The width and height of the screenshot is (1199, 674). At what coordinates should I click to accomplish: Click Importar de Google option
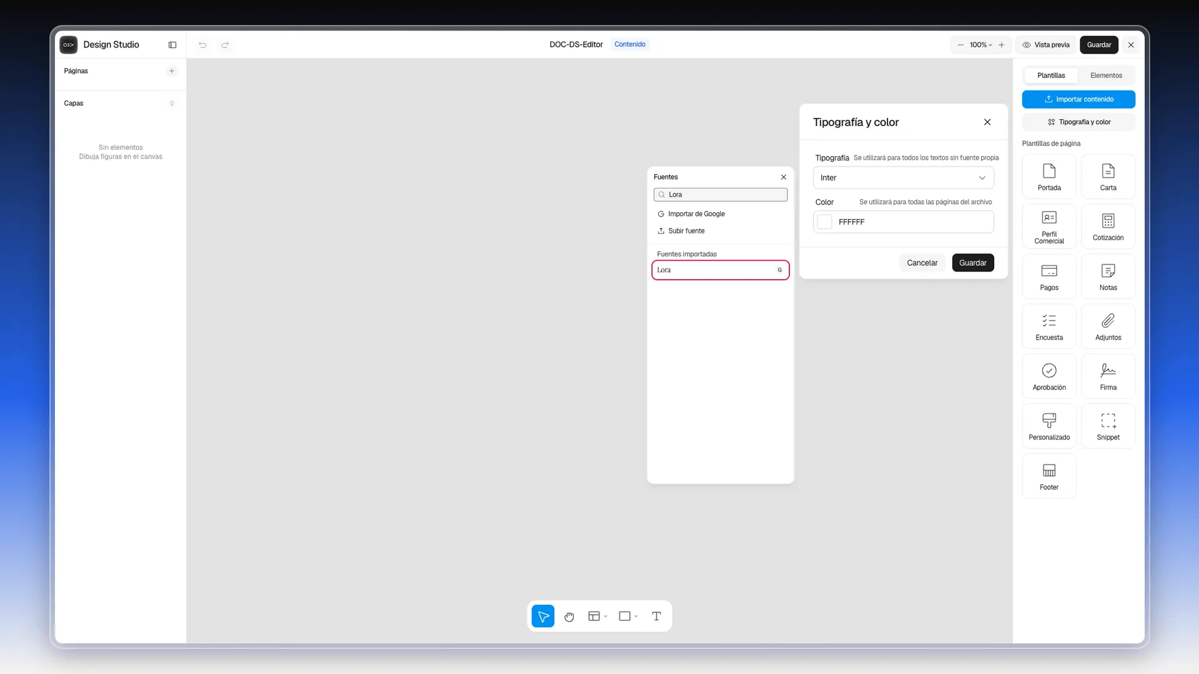[x=720, y=214]
